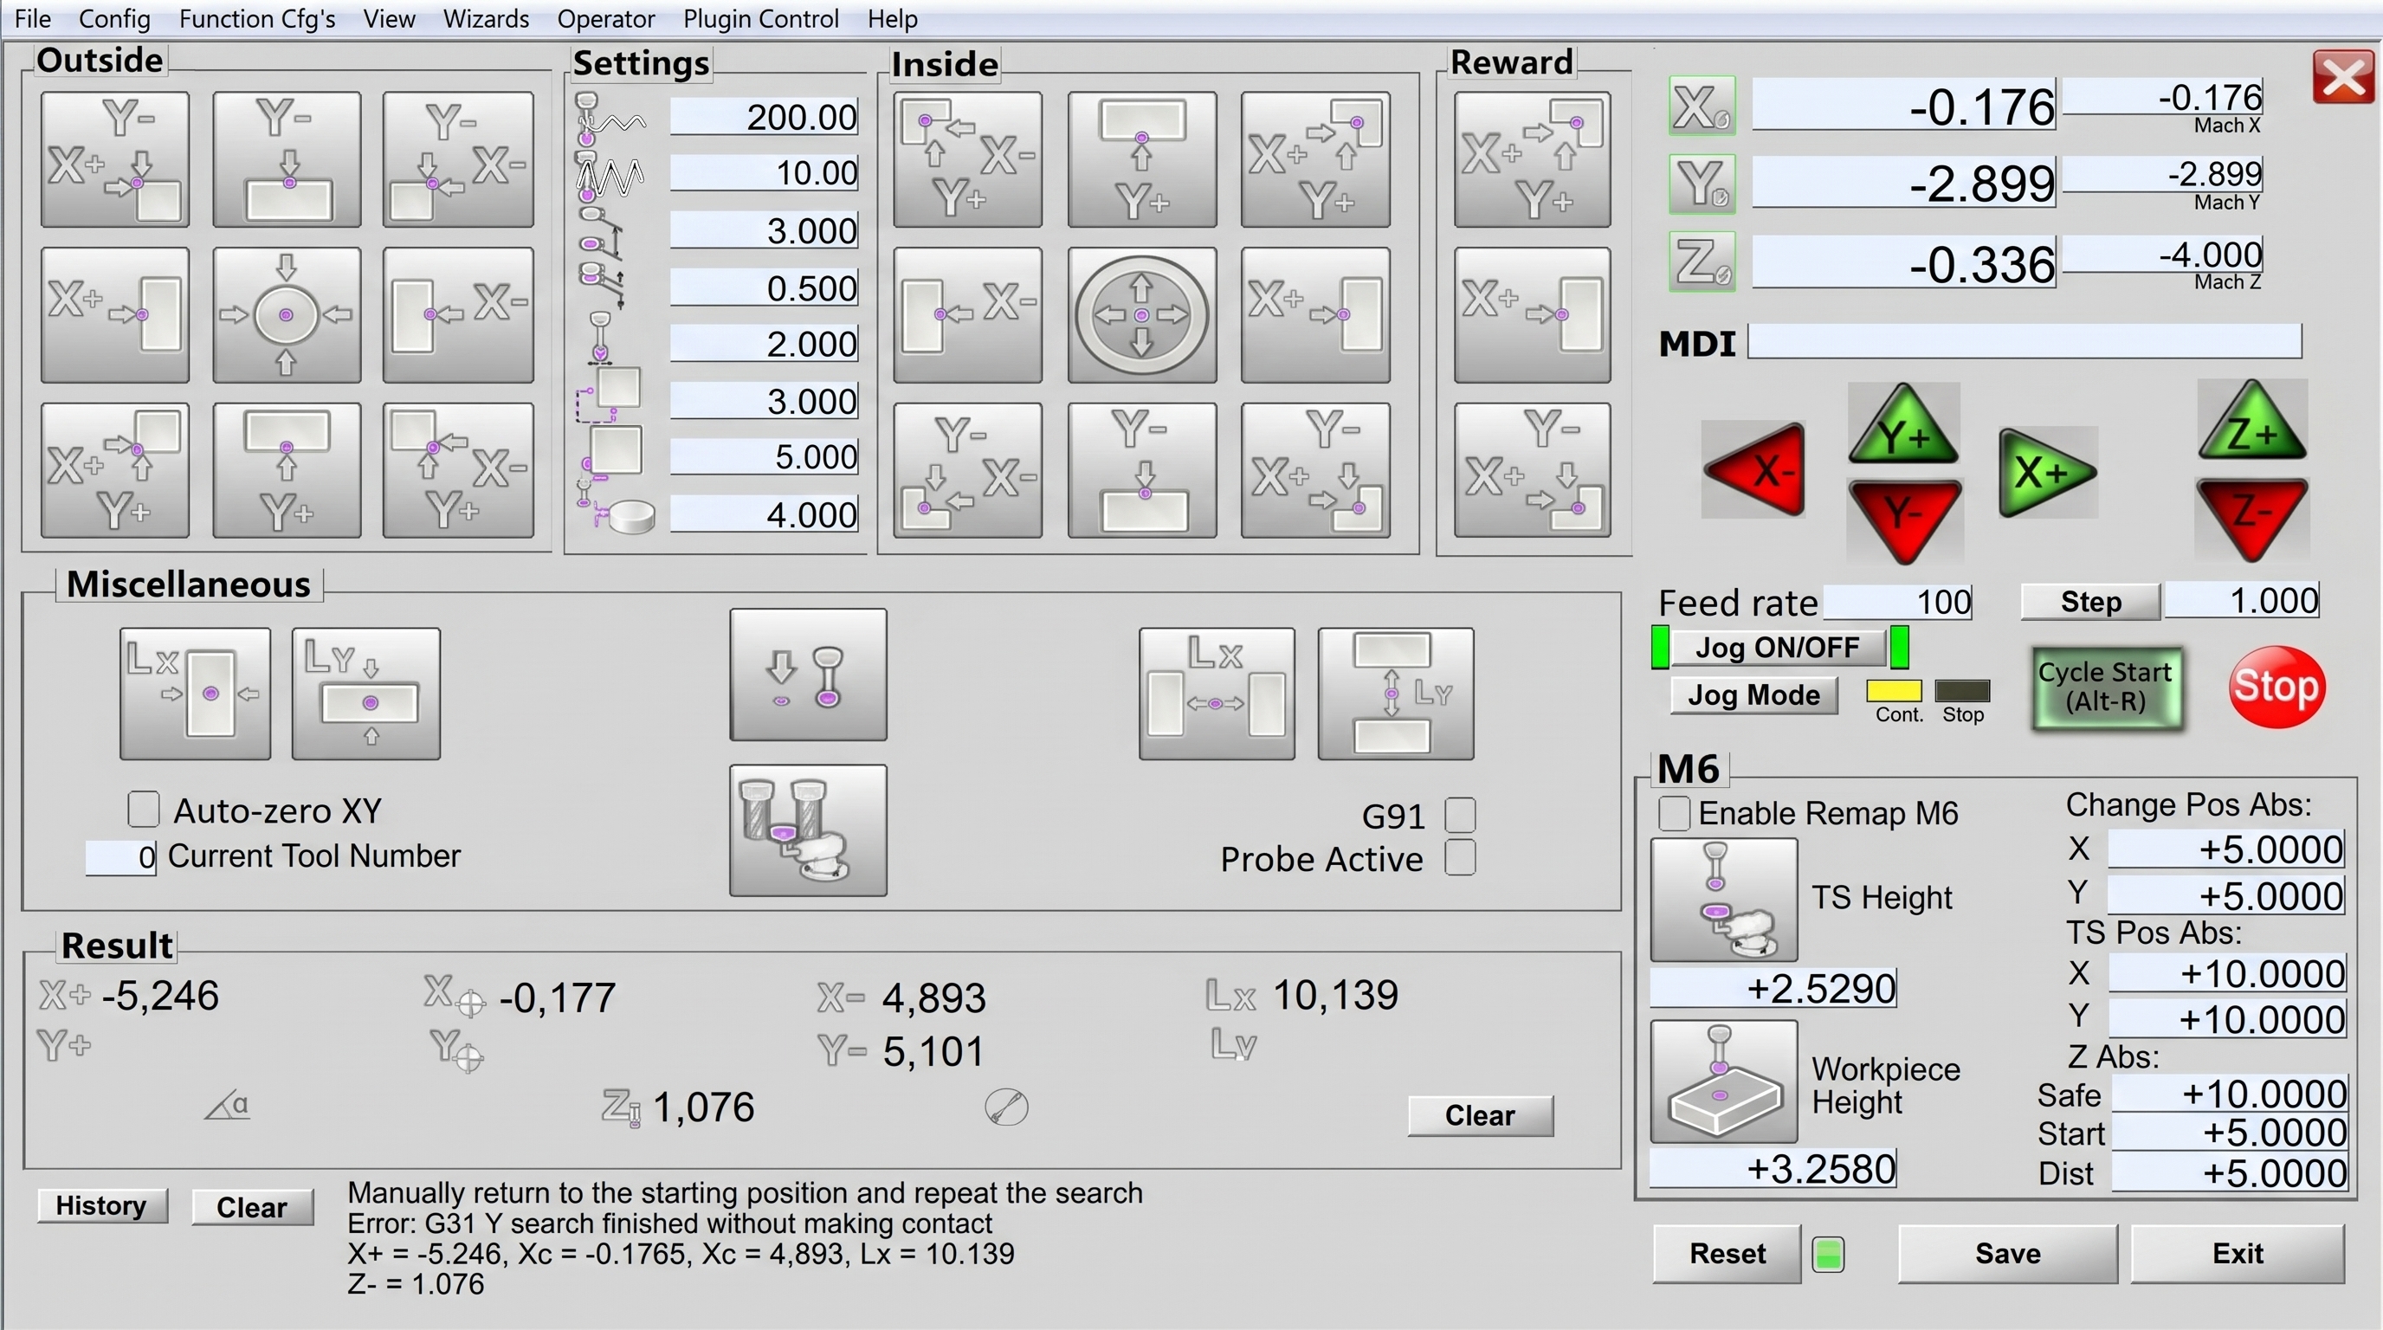
Task: Probe Reward X+ edge icon
Action: 1532,314
